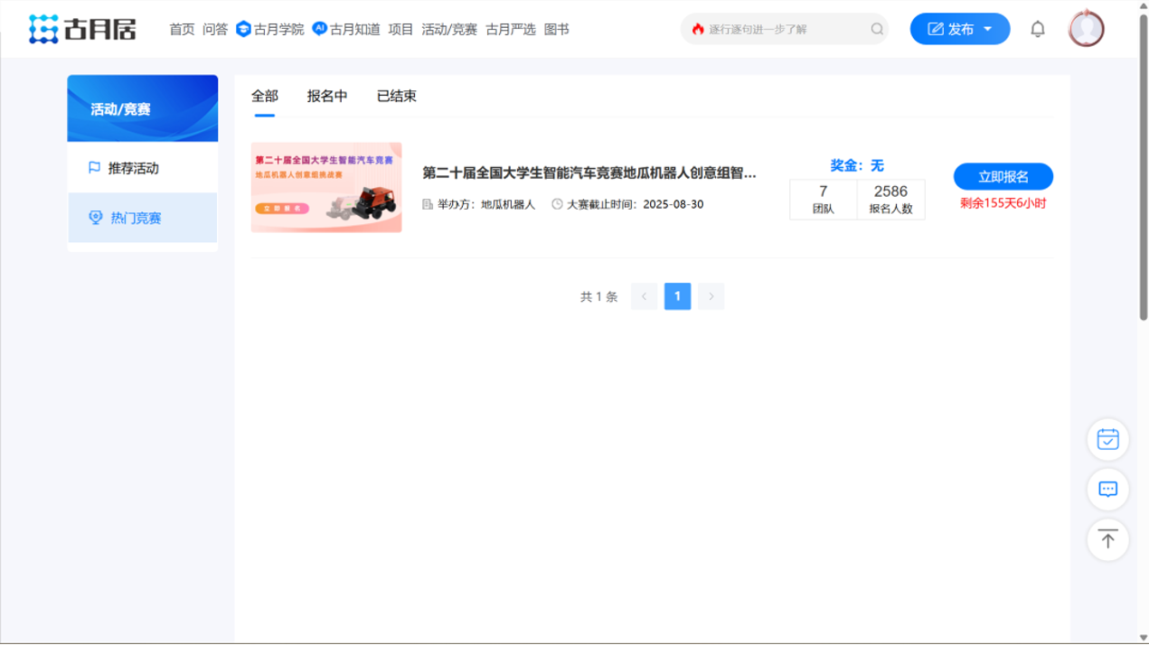Open the feedback chat floating icon
The width and height of the screenshot is (1149, 645).
click(1107, 490)
